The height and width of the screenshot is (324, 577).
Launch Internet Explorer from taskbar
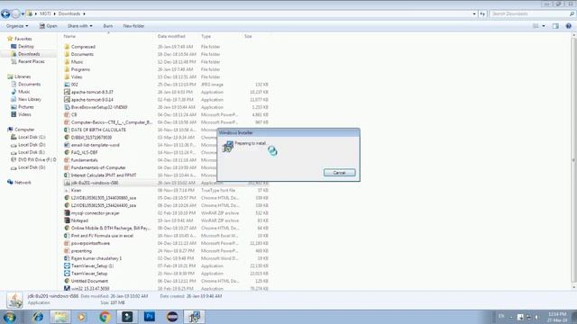(x=38, y=317)
